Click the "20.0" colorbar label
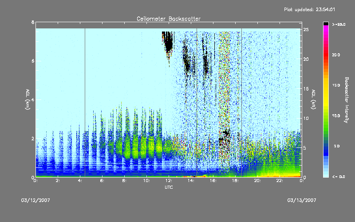The height and width of the screenshot is (222, 355). 336,55
